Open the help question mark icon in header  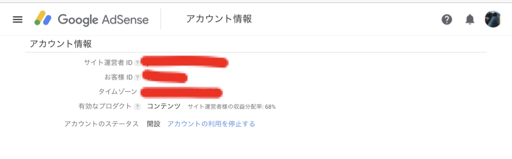(x=447, y=19)
